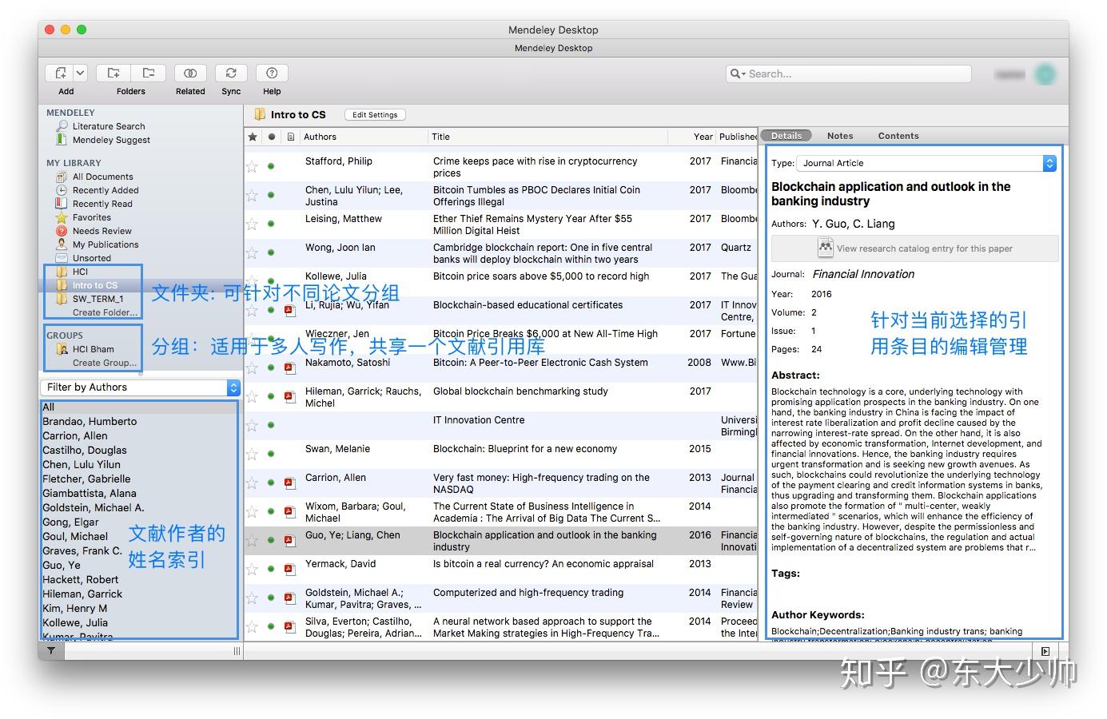Switch to the Notes tab
1107x719 pixels.
839,136
